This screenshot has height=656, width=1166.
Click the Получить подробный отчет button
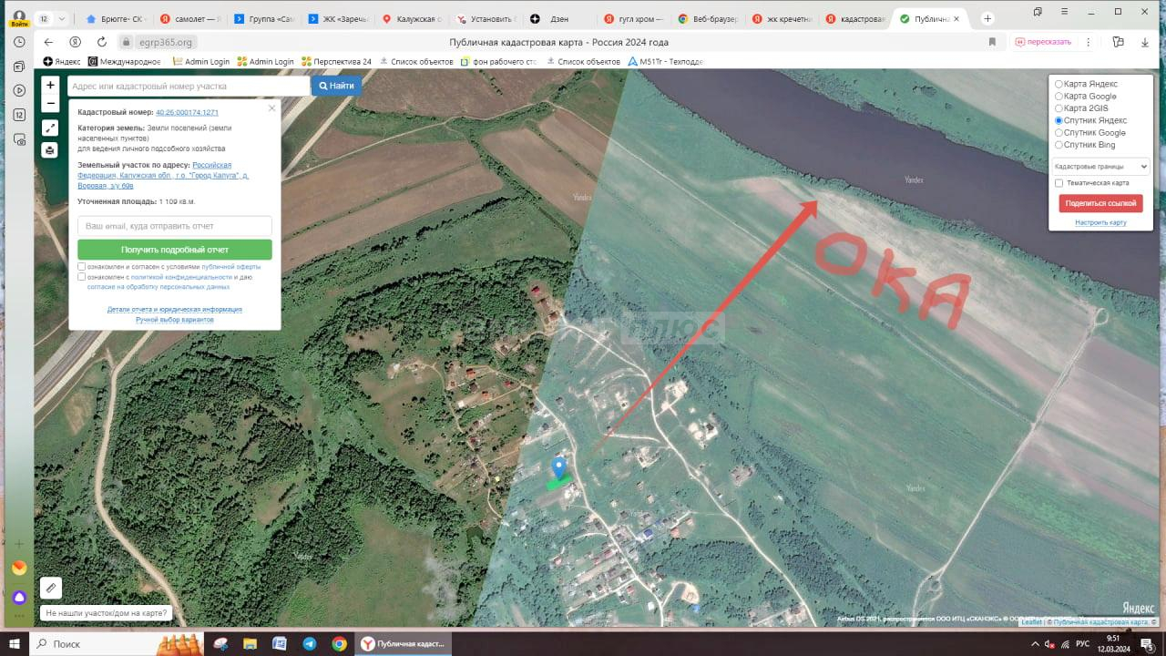tap(175, 250)
